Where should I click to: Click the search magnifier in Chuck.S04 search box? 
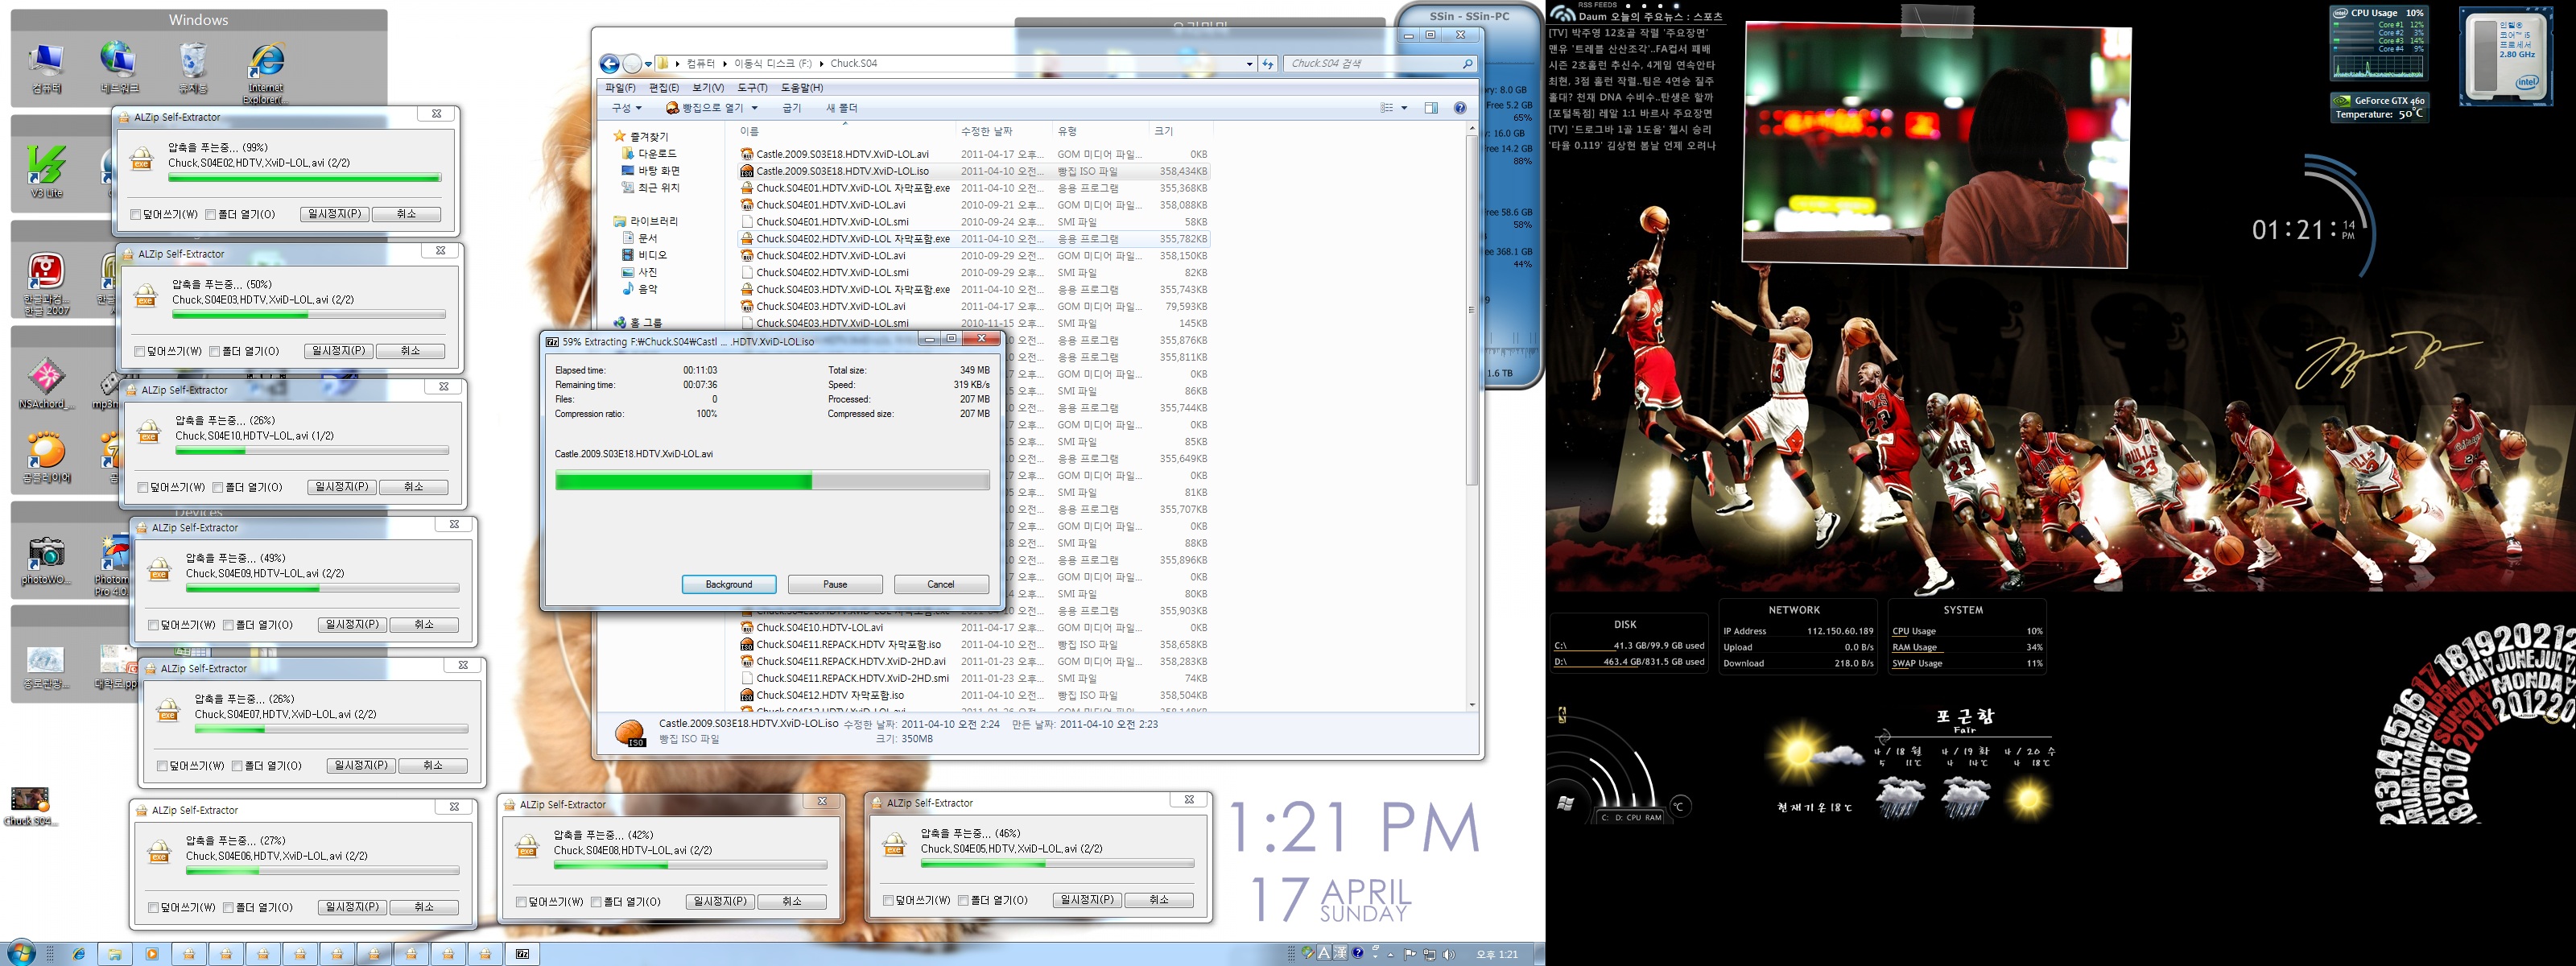coord(1467,64)
